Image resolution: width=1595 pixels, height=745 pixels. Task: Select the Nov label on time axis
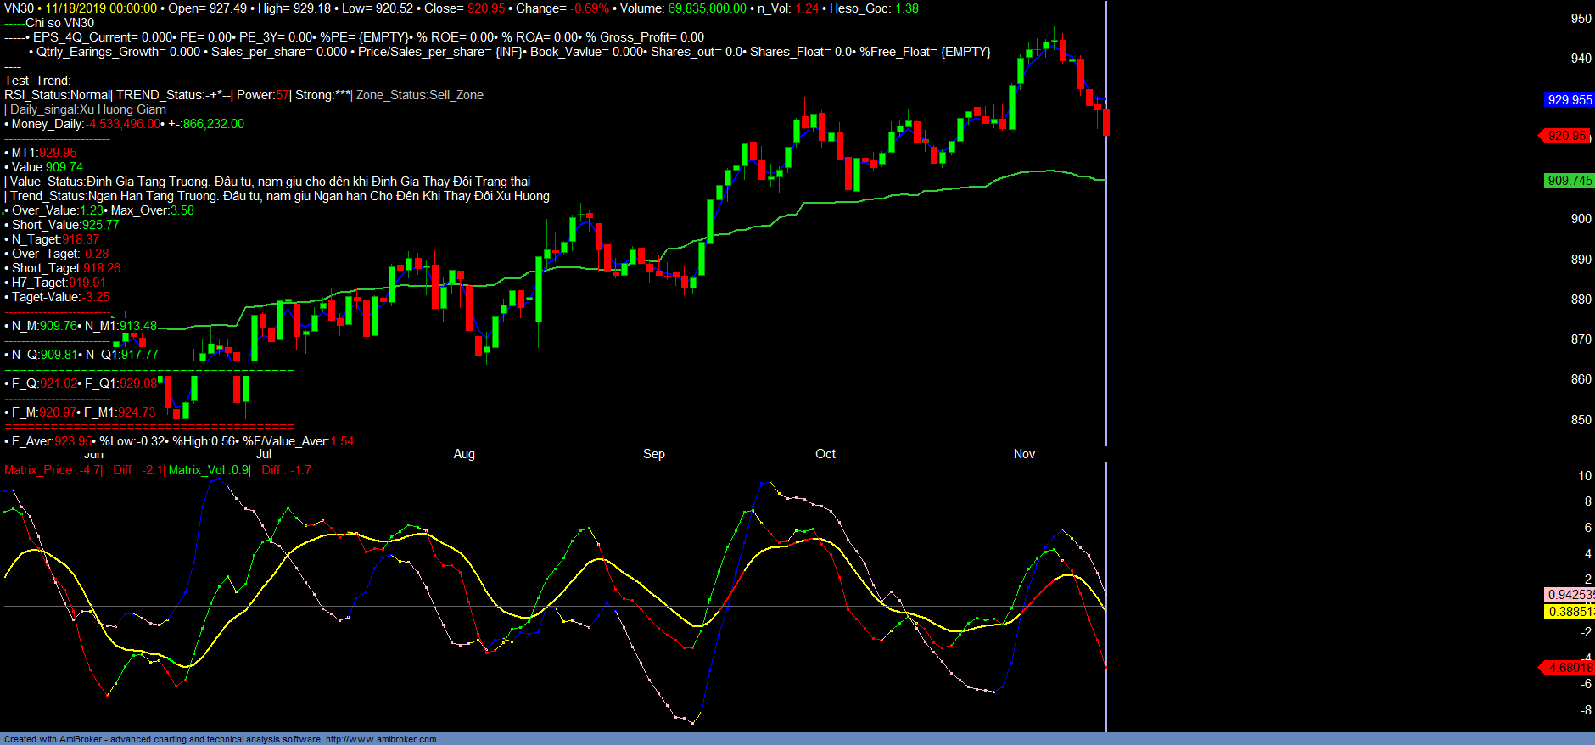(x=1024, y=454)
